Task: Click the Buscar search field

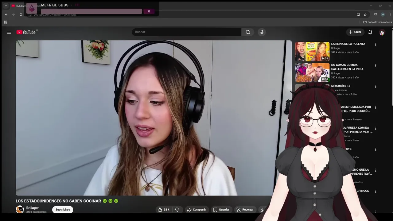Action: pos(187,32)
